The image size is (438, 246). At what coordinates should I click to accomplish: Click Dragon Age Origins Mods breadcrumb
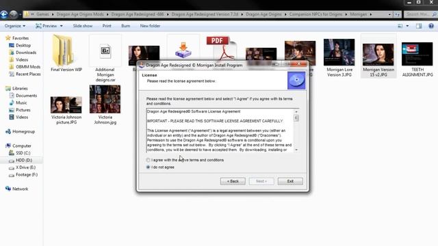(80, 14)
